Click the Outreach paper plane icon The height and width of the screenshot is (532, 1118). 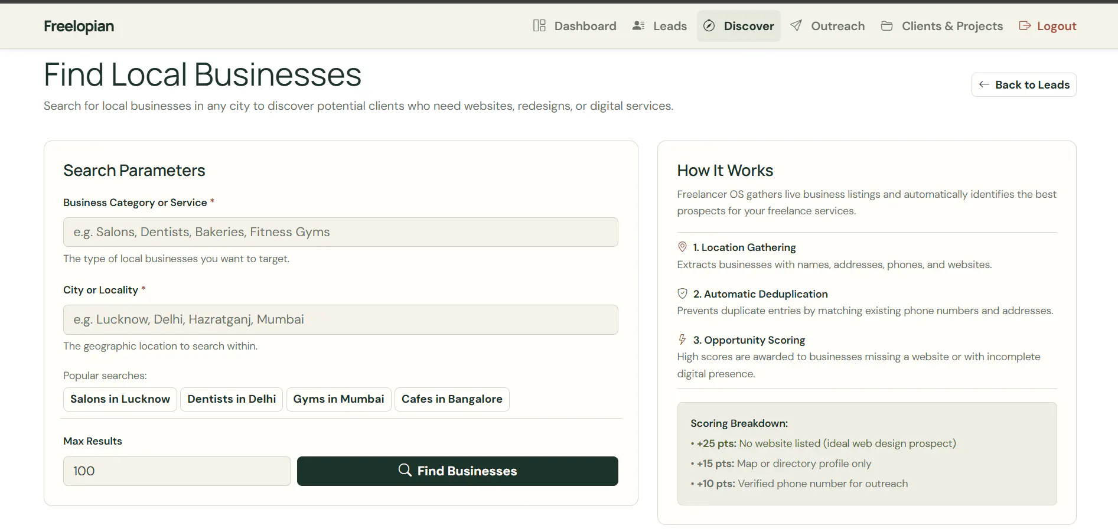(796, 26)
